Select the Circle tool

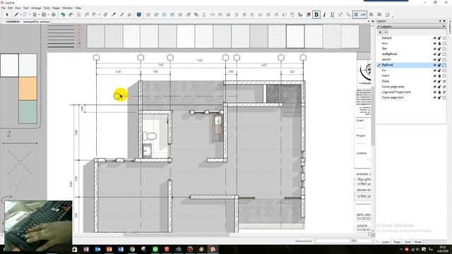pyautogui.click(x=44, y=14)
